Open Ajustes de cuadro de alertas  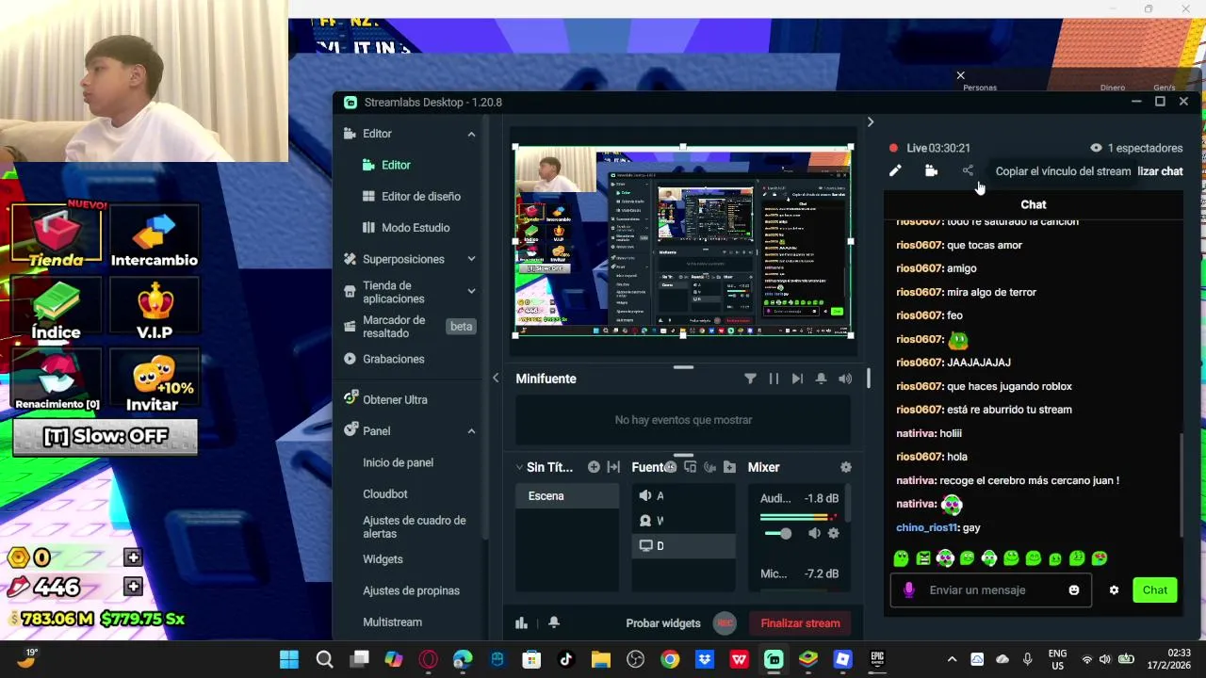click(x=415, y=527)
